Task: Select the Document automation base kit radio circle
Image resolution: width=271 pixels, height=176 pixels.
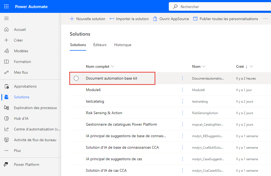Action: coord(76,78)
